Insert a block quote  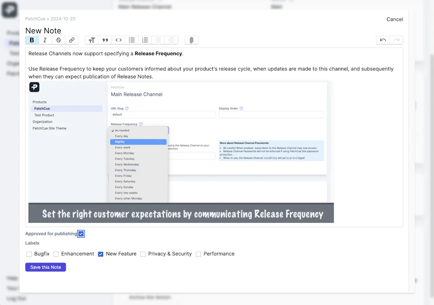[105, 40]
